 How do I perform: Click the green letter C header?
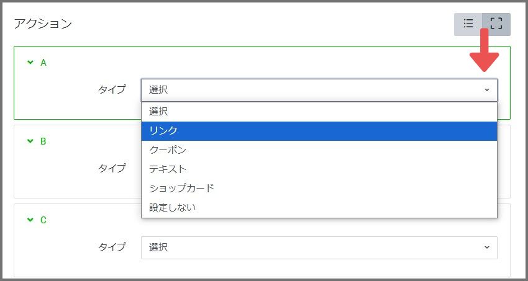(43, 220)
